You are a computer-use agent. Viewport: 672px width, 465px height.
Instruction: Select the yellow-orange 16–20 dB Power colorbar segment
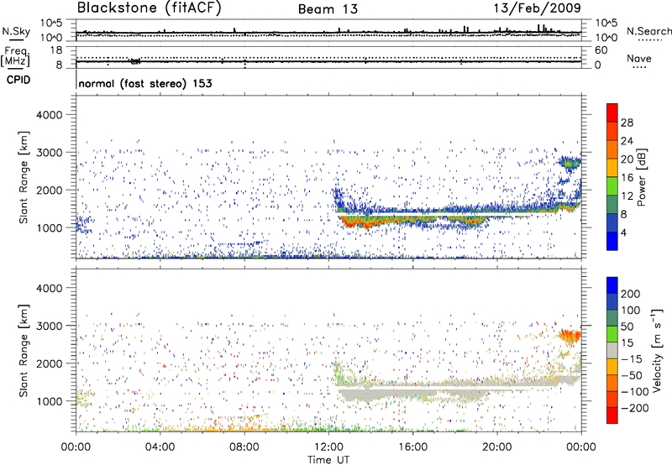click(x=612, y=168)
